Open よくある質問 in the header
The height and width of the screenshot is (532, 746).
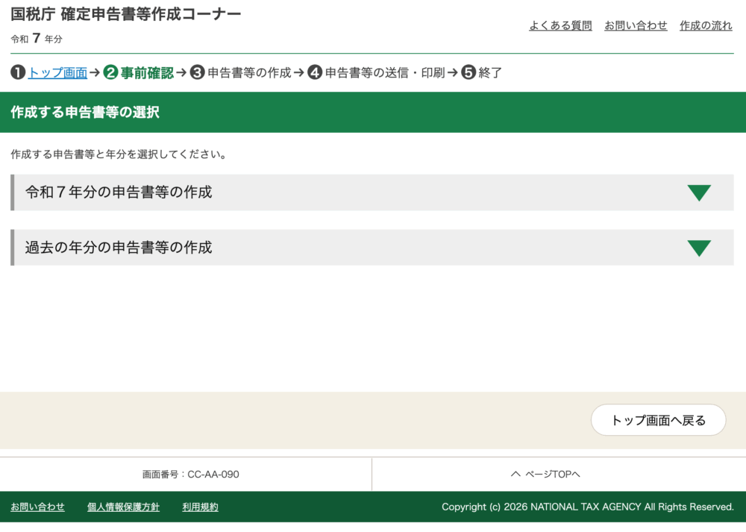[560, 25]
